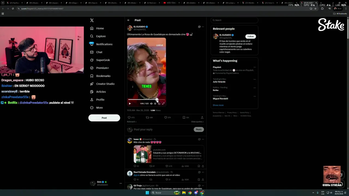Follow EL ELEGIDO in Relevant people
349x196 pixels.
251,36
